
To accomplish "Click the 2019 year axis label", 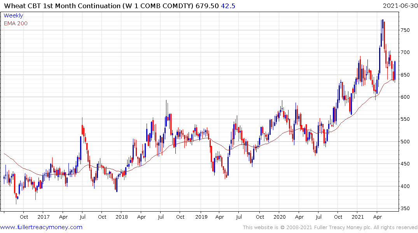I will 201,217.
